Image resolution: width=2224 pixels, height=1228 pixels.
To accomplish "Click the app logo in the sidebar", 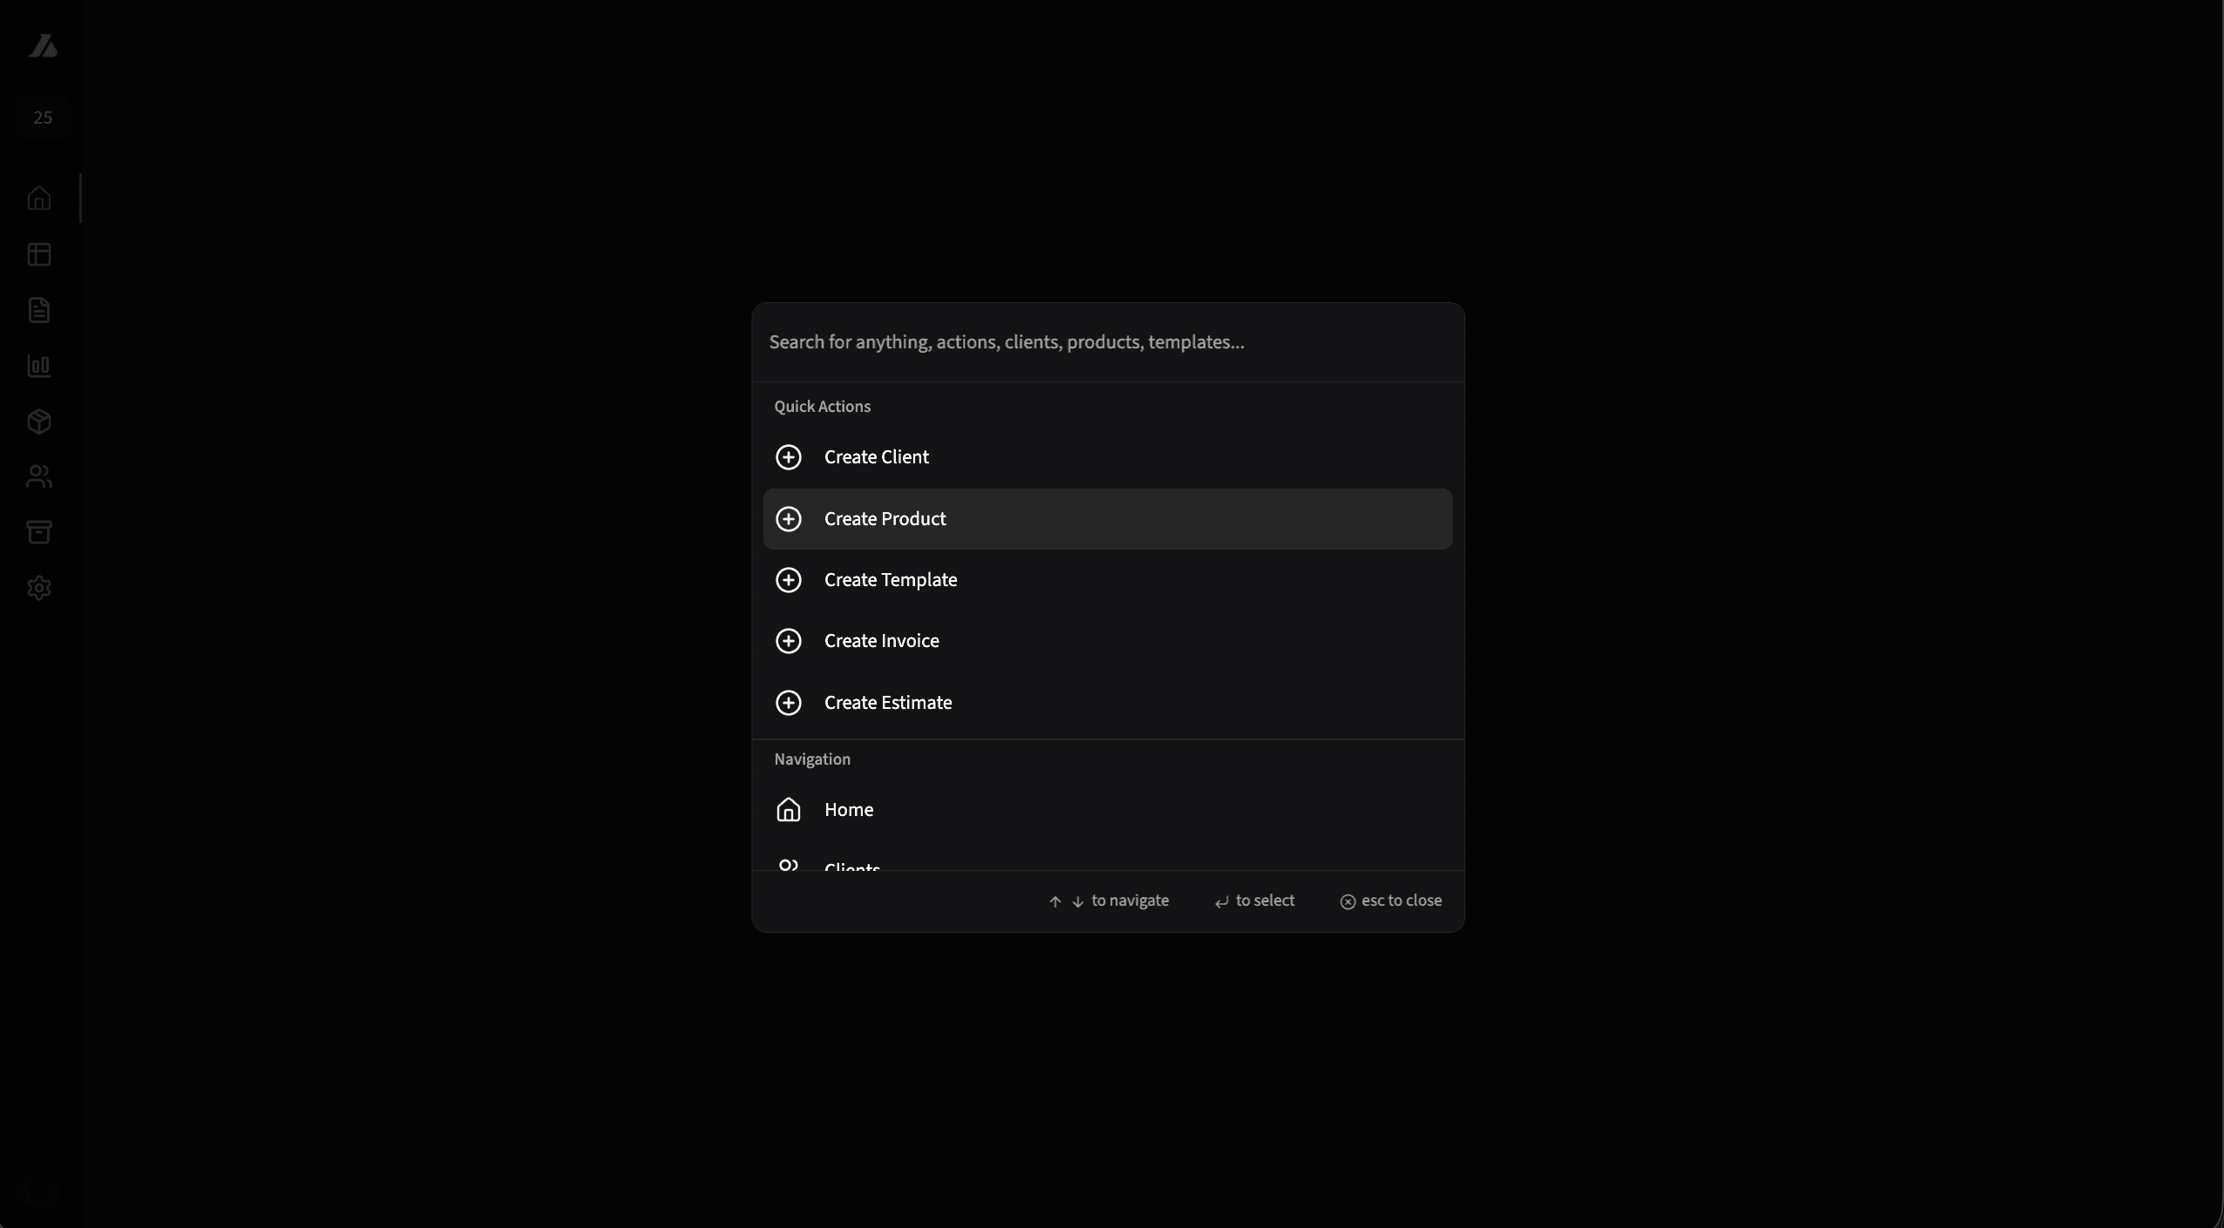I will [x=42, y=46].
